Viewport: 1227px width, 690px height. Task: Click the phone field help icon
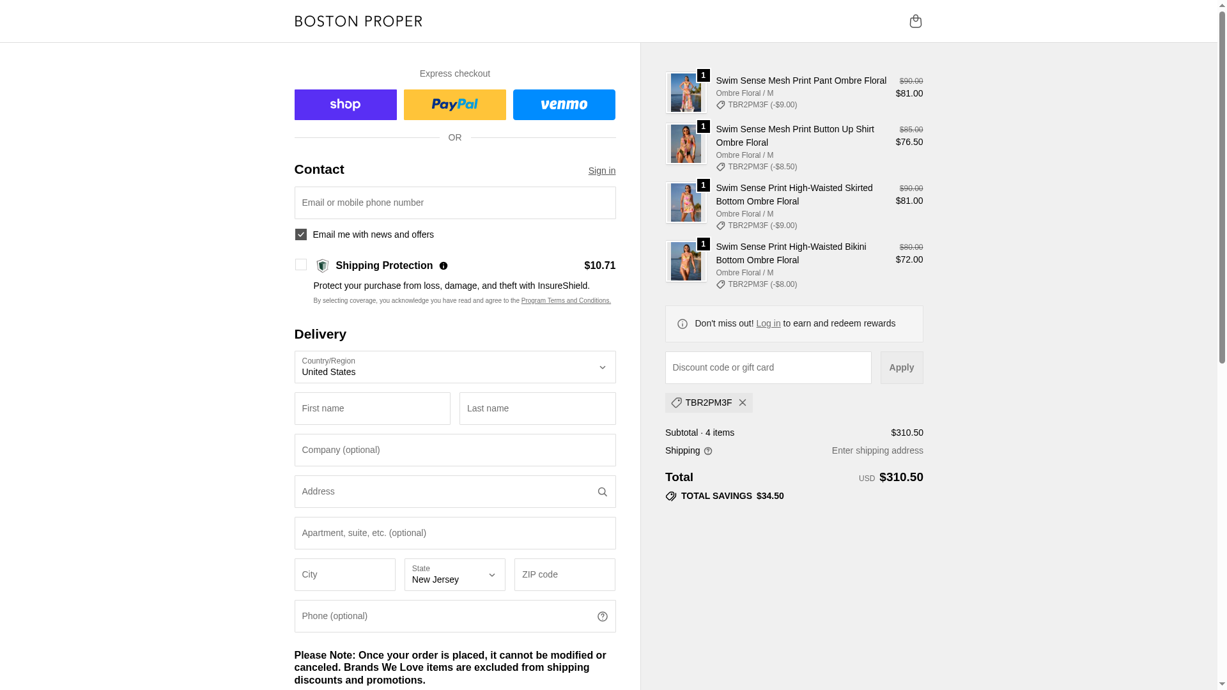pyautogui.click(x=602, y=617)
